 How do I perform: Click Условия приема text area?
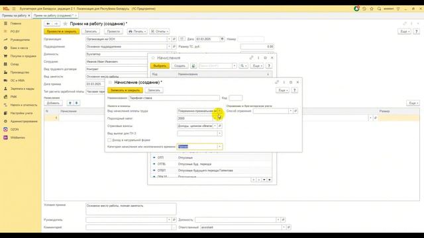point(131,209)
